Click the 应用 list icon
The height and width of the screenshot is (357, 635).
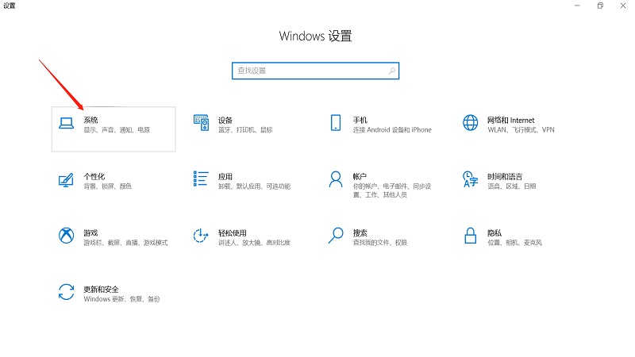[x=201, y=179]
